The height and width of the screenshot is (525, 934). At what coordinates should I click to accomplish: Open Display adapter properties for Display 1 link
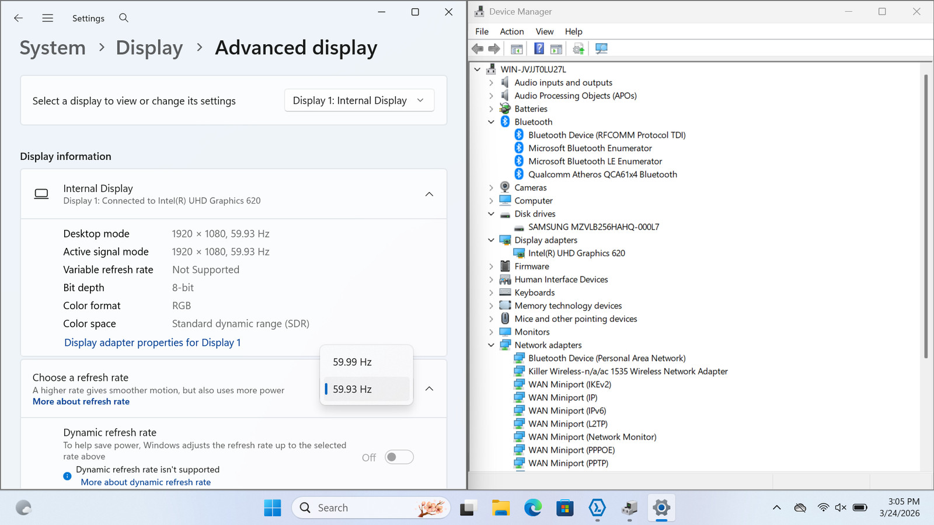[152, 343]
